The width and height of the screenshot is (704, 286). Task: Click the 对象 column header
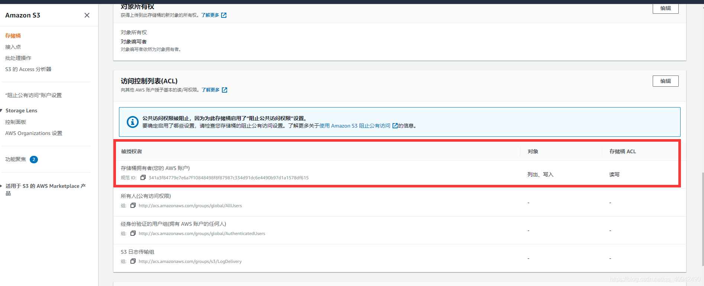(533, 151)
